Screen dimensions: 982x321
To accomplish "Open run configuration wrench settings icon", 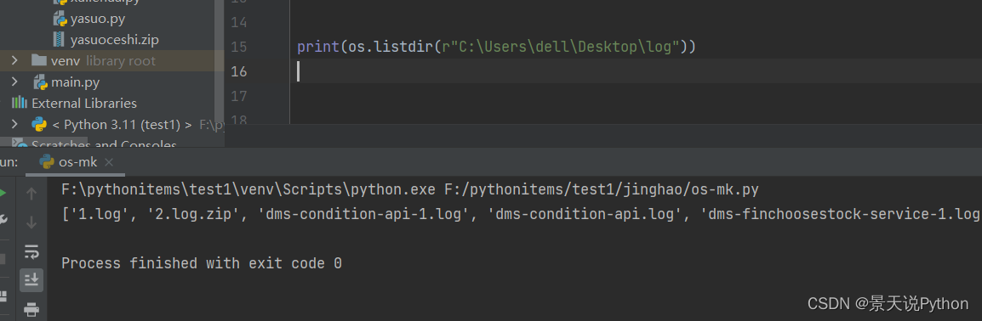I will click(x=3, y=219).
